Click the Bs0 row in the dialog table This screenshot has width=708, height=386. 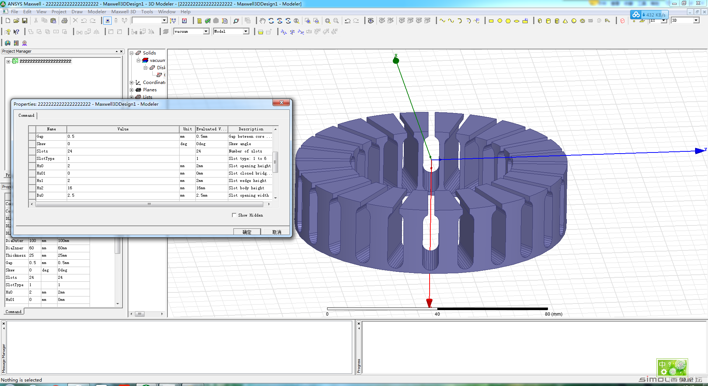click(151, 196)
